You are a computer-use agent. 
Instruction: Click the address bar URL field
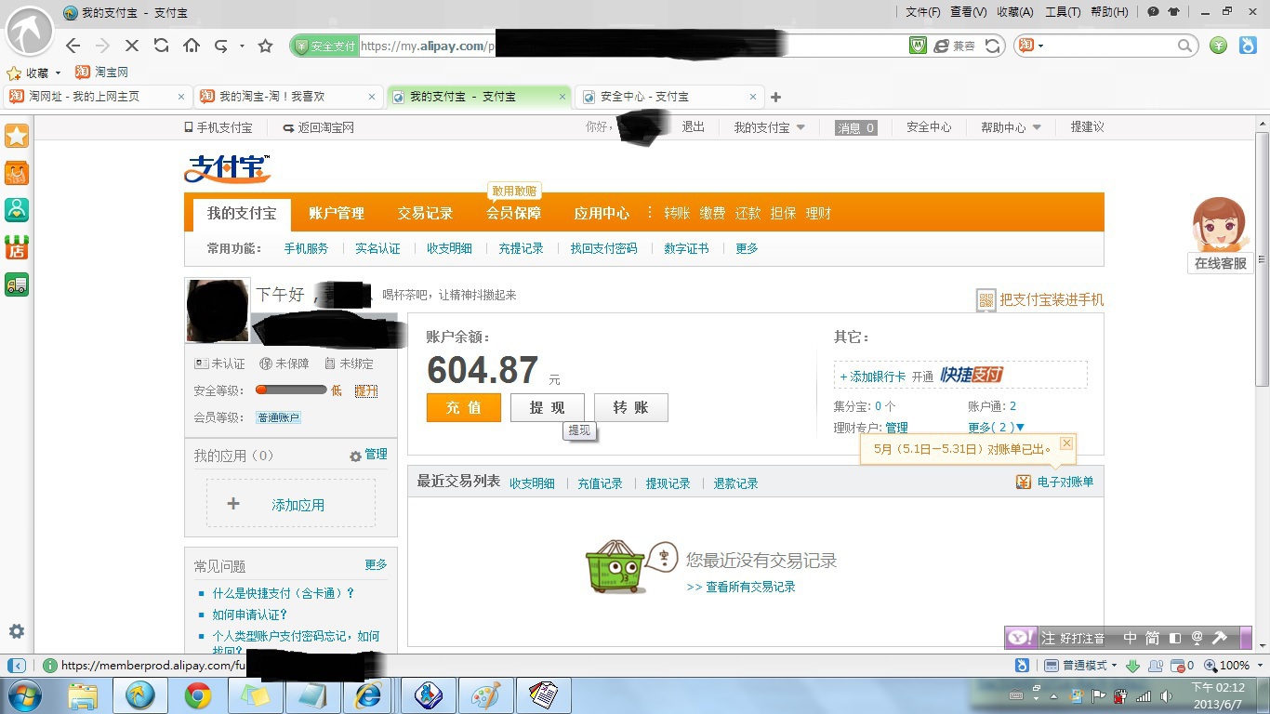click(632, 46)
